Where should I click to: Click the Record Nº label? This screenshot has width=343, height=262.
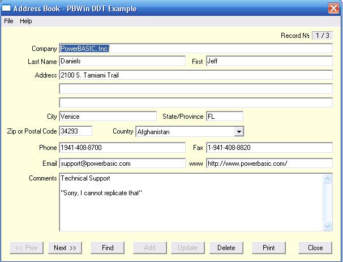295,36
